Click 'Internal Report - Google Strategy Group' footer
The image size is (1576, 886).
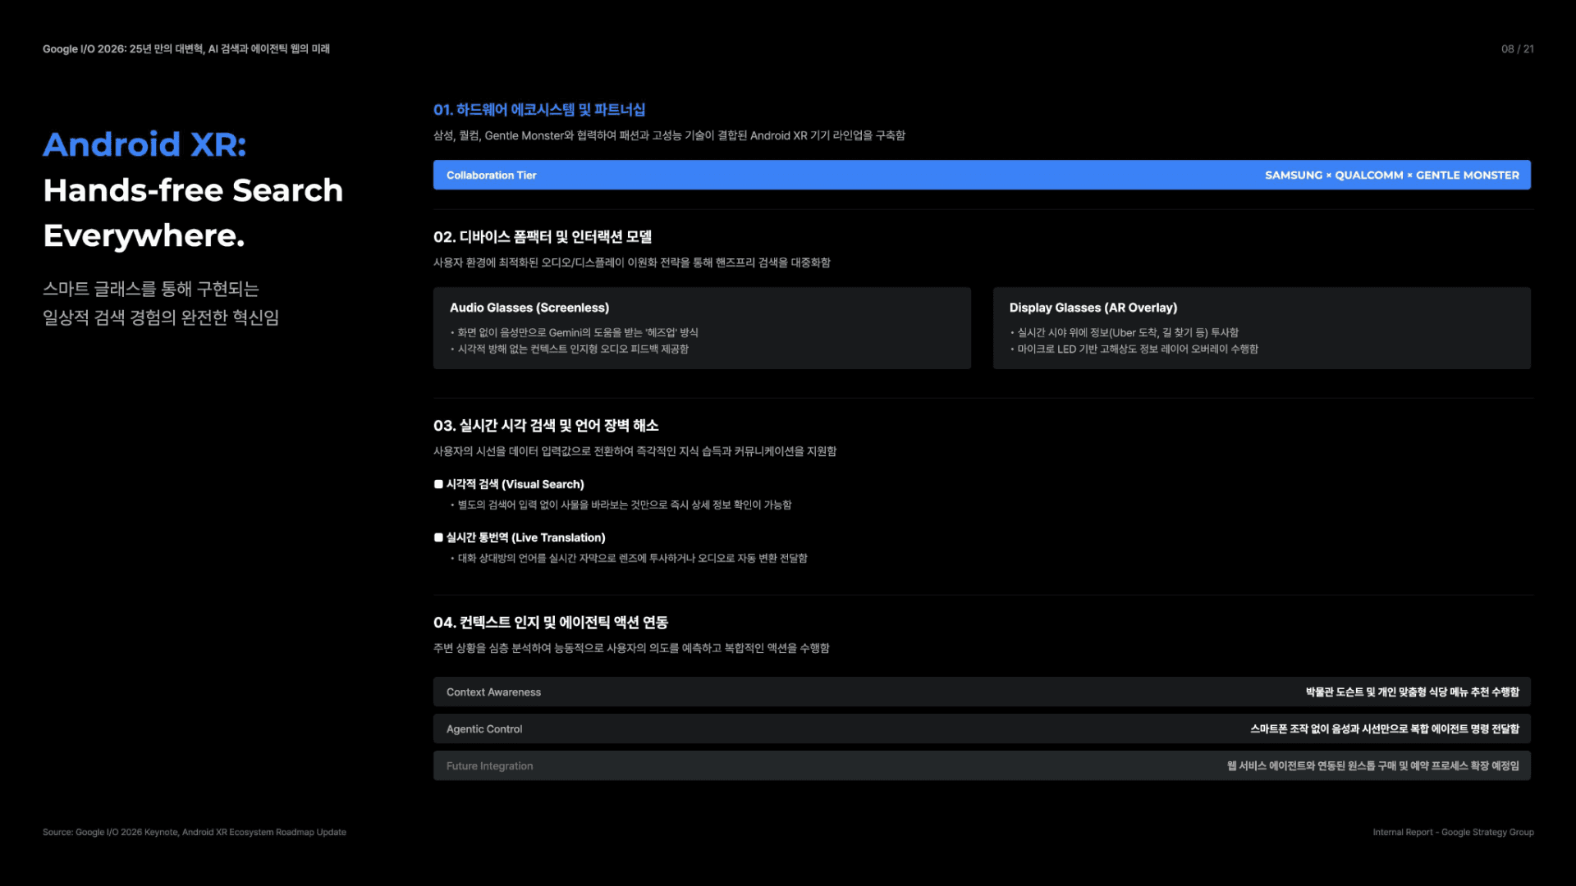coord(1453,833)
